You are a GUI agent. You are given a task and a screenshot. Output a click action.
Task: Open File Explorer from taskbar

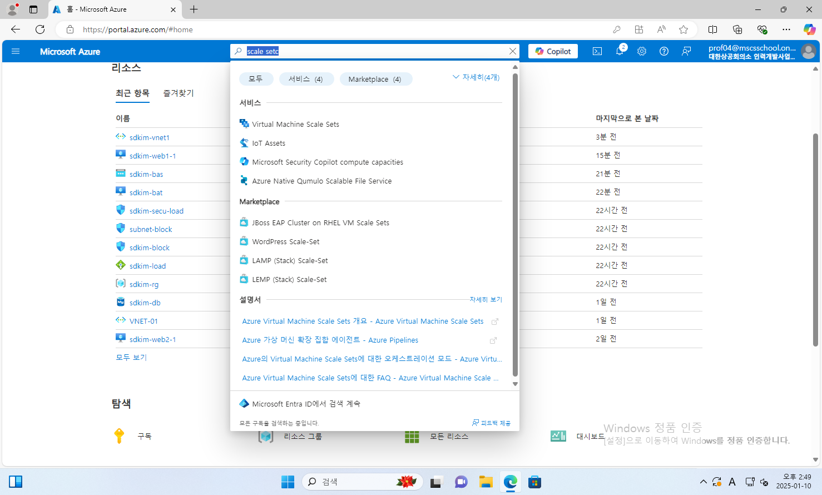click(486, 482)
